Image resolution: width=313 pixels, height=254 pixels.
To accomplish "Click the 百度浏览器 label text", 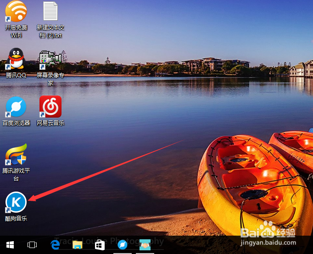I will [x=16, y=123].
